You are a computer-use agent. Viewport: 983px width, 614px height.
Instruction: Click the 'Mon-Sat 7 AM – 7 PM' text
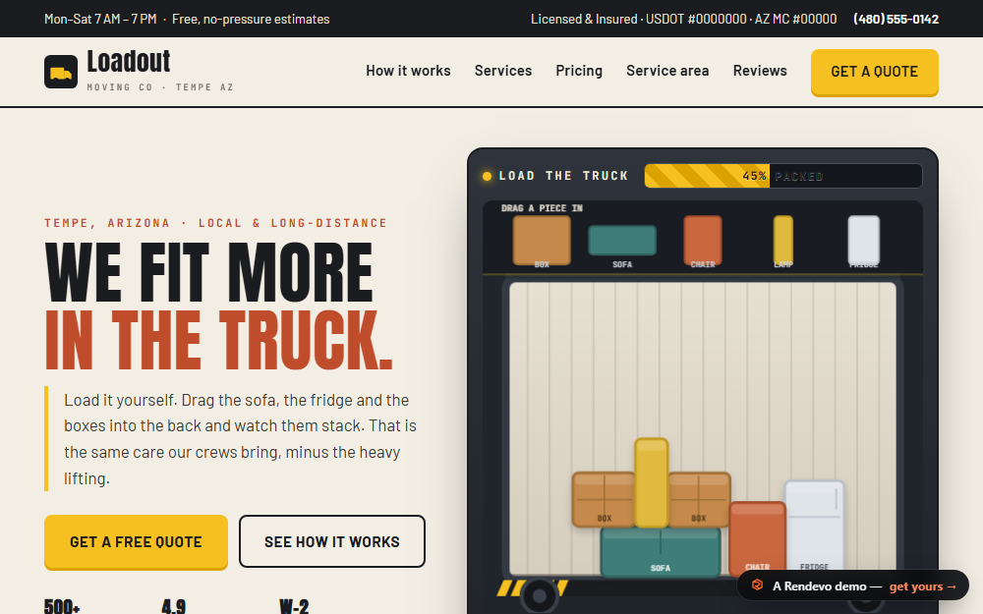[x=100, y=20]
